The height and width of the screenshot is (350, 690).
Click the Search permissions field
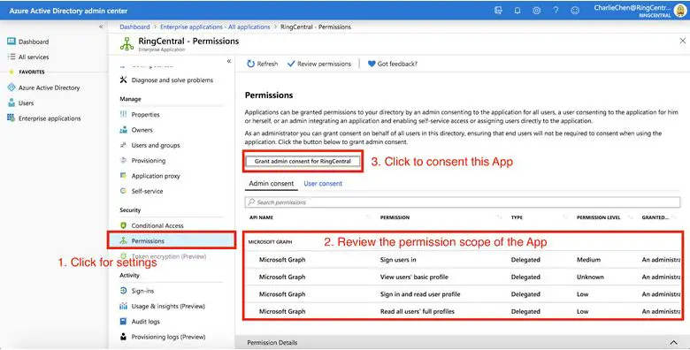[463, 202]
